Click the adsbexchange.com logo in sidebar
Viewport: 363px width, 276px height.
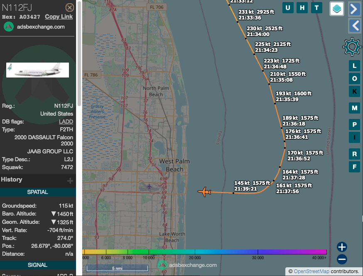9,27
